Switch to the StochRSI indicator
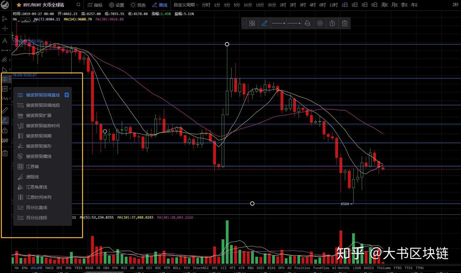Image resolution: width=461 pixels, height=273 pixels. [x=201, y=268]
